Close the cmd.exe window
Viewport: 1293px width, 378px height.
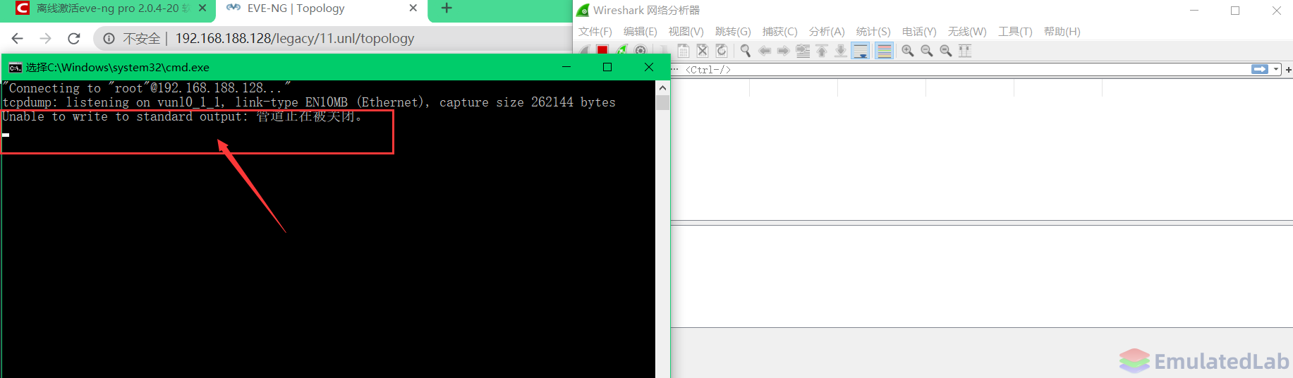(x=649, y=67)
